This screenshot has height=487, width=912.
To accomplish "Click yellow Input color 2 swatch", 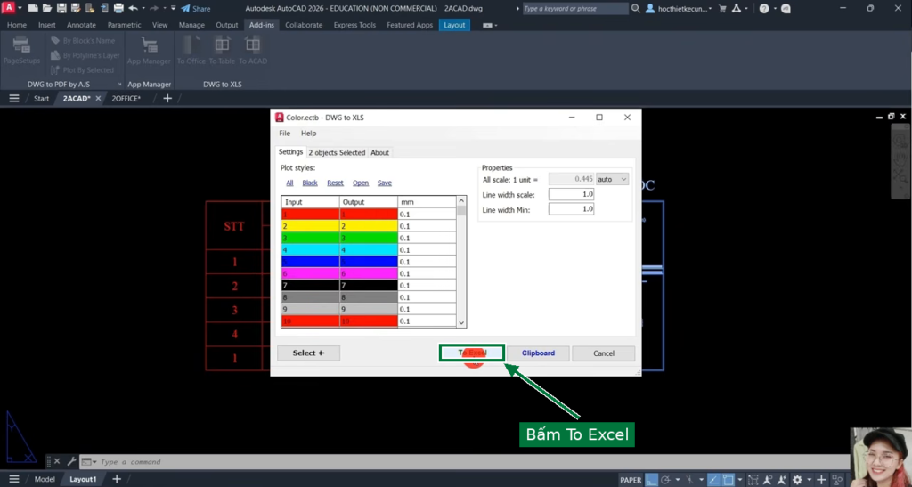I will coord(311,226).
